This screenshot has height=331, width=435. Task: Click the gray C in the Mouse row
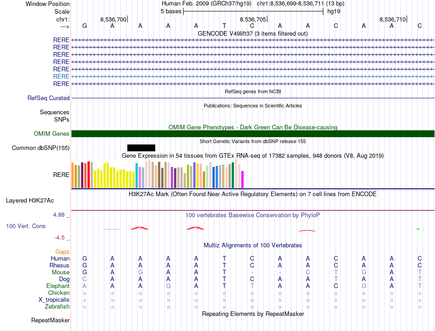[x=308, y=272]
